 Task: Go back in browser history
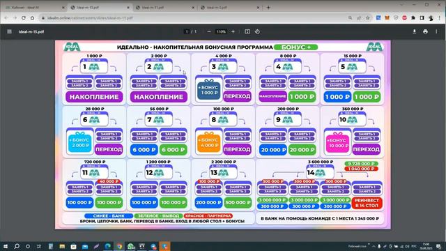[6, 18]
